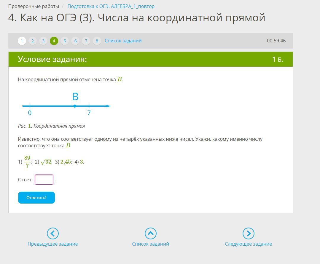The width and height of the screenshot is (320, 264).
Task: Click inside the 'Ответ' answer input field
Action: (44, 180)
